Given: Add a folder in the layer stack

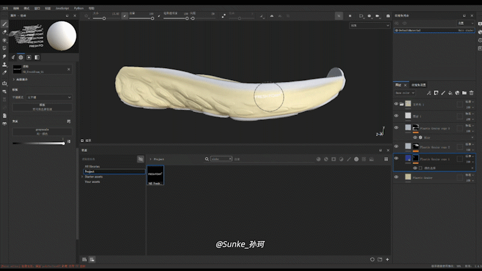Looking at the screenshot, I should (x=464, y=93).
